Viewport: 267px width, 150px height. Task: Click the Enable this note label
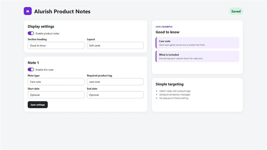[44, 70]
